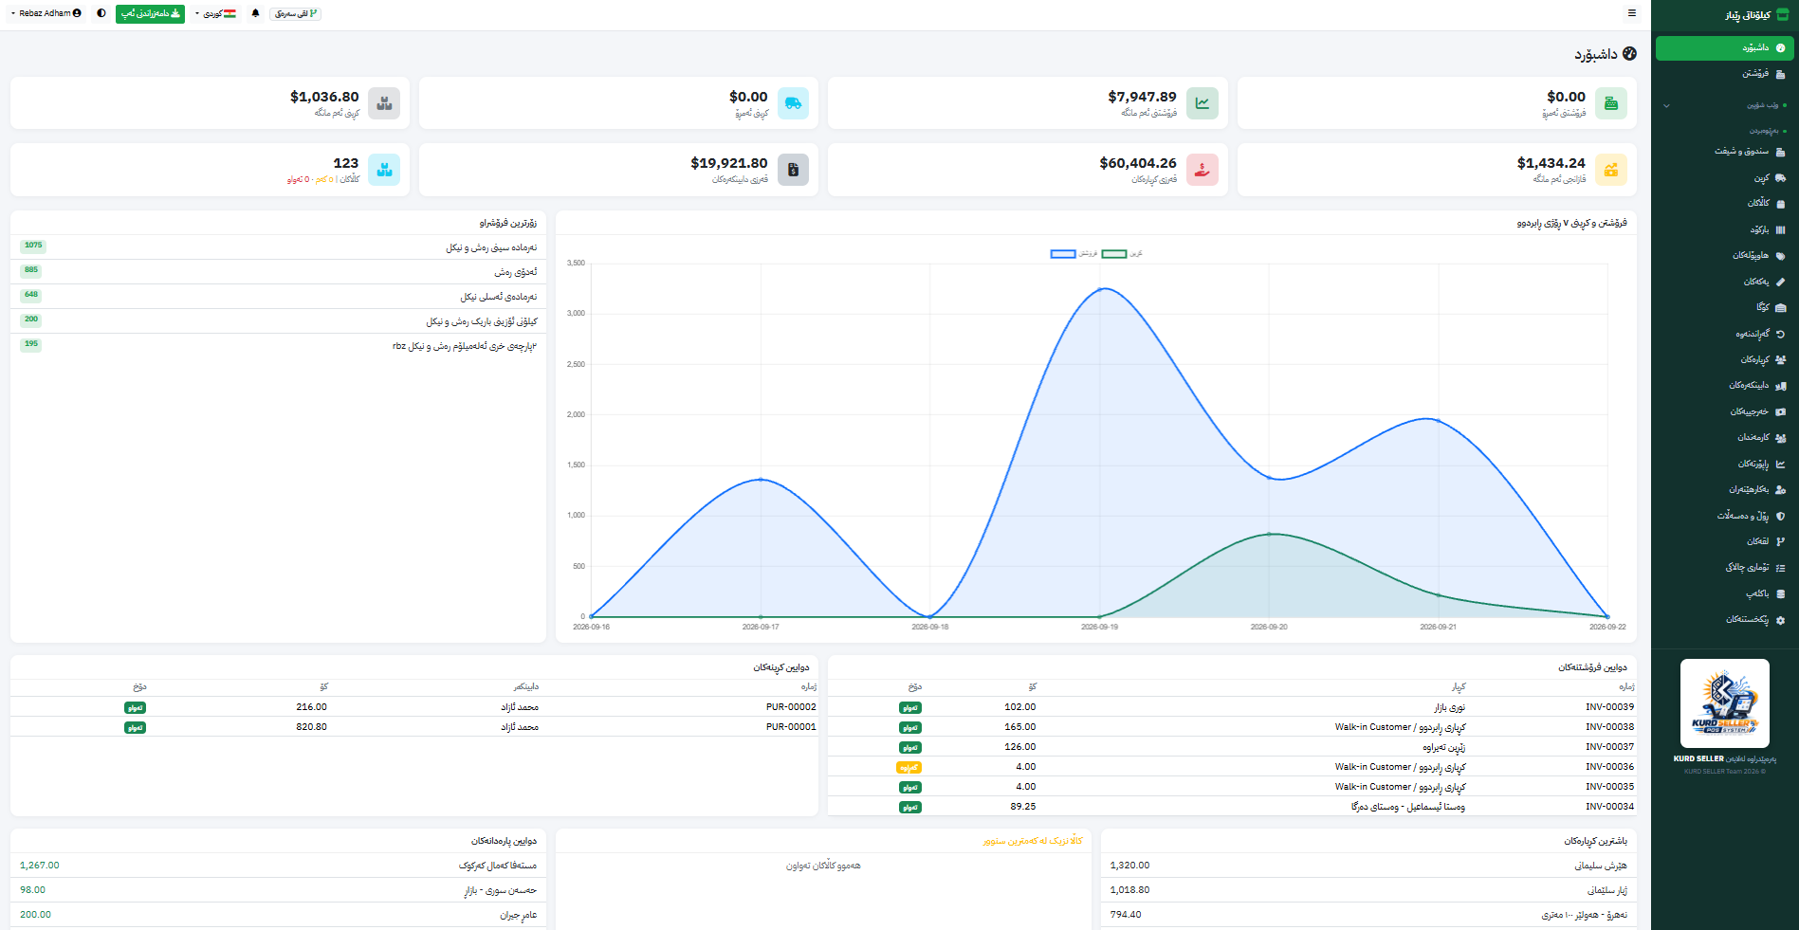Open the کوردی language dropdown

click(216, 13)
